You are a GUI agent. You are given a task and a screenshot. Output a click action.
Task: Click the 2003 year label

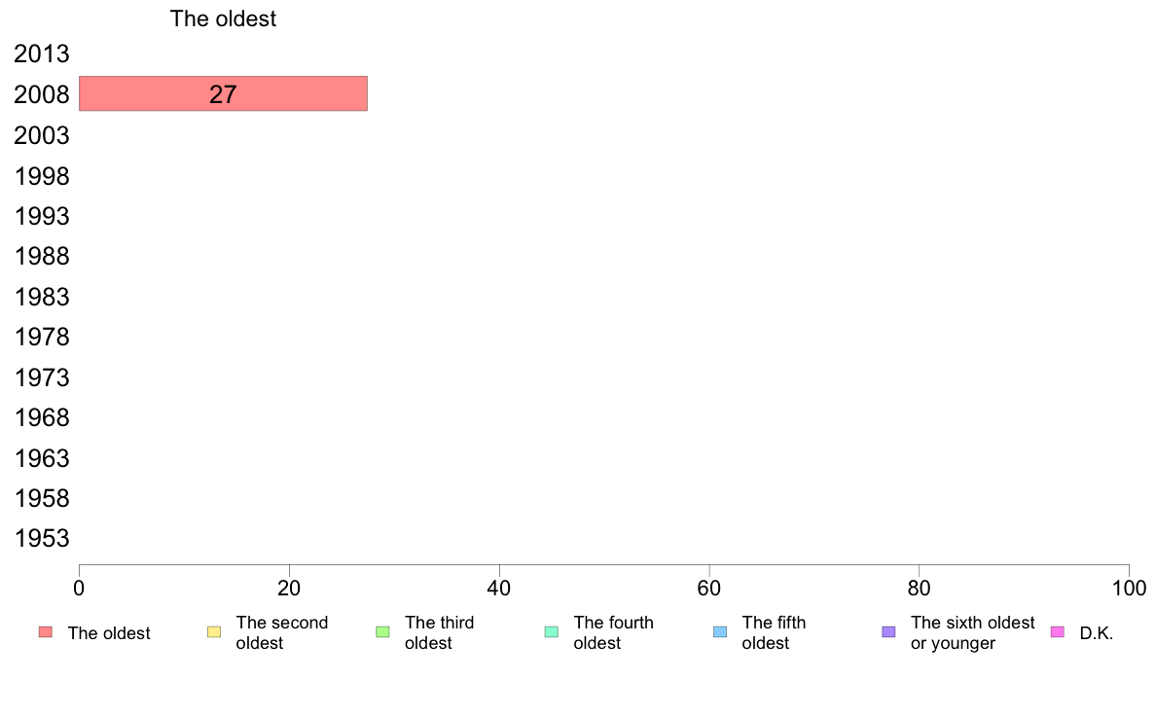coord(41,135)
